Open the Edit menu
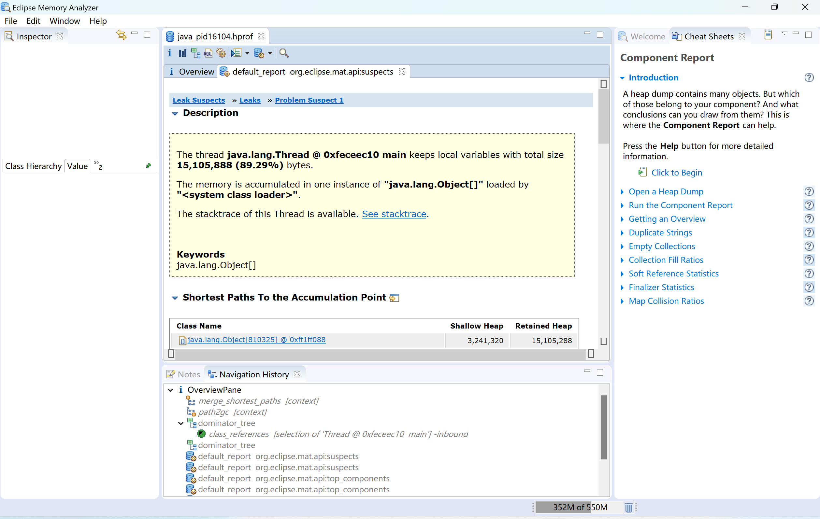This screenshot has width=820, height=519. (33, 21)
